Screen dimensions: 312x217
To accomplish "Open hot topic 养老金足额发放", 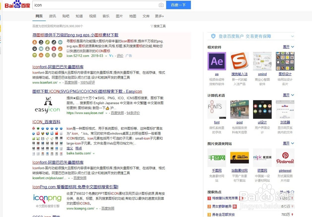I will tap(223, 215).
